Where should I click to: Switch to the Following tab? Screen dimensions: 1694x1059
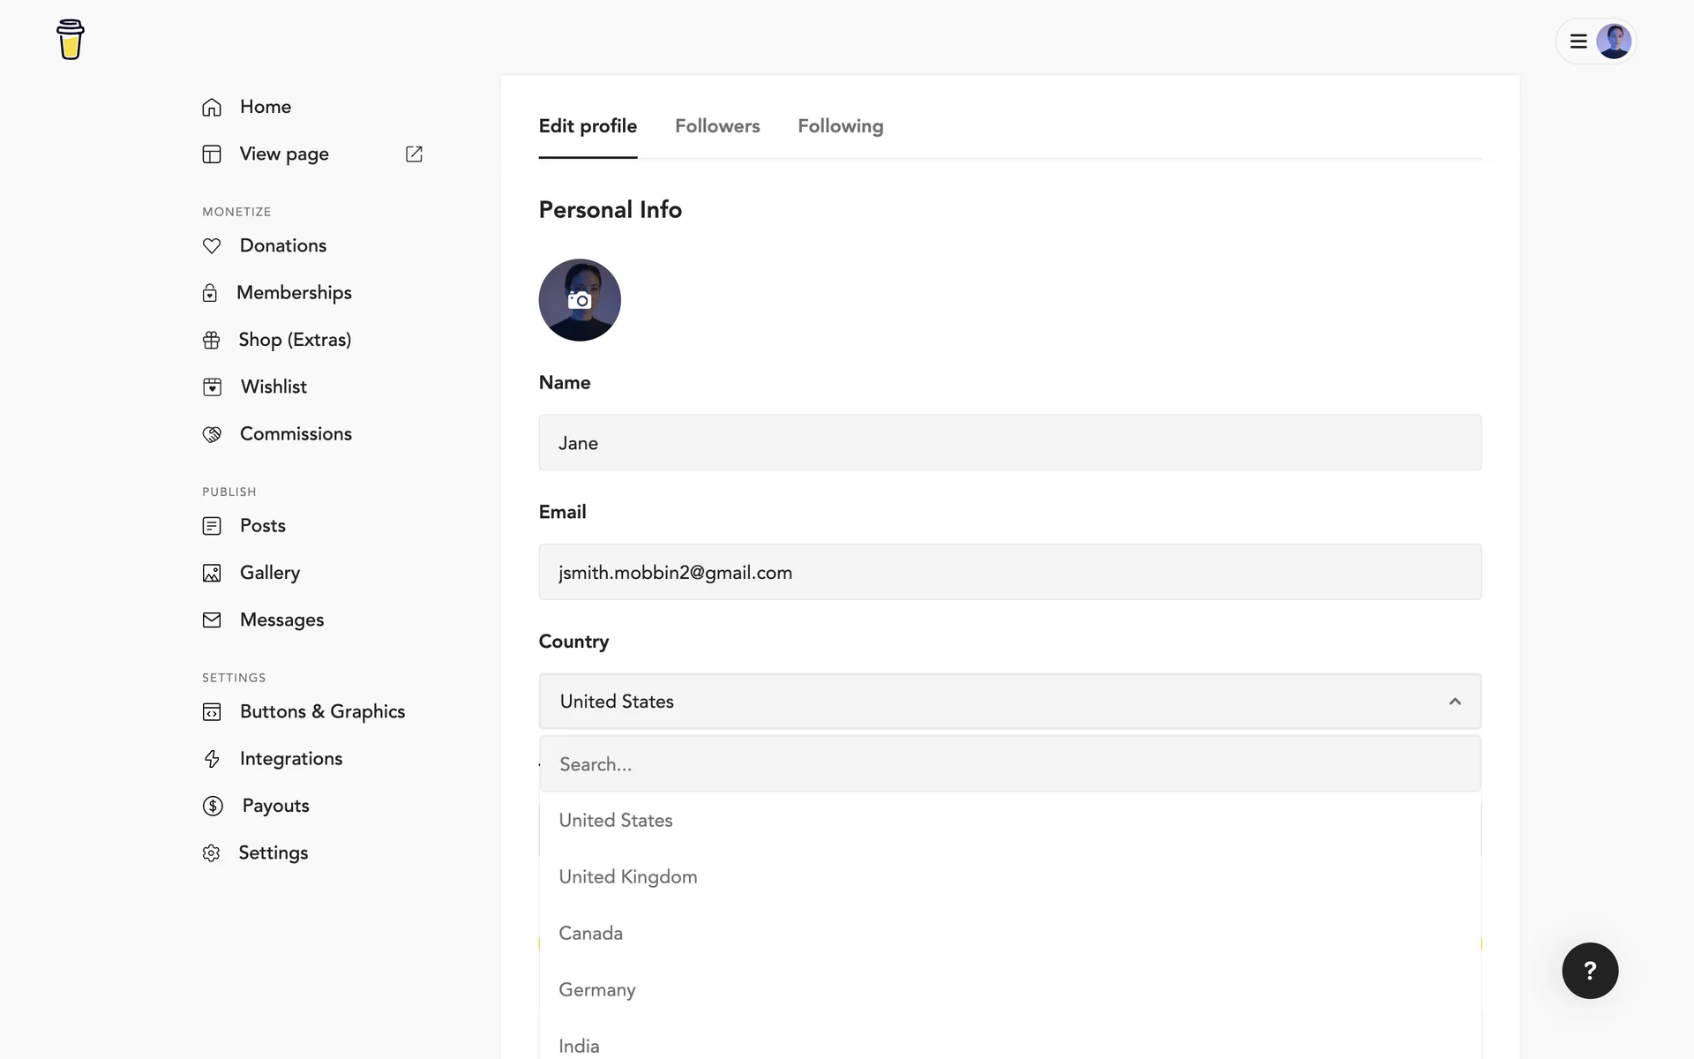tap(840, 126)
